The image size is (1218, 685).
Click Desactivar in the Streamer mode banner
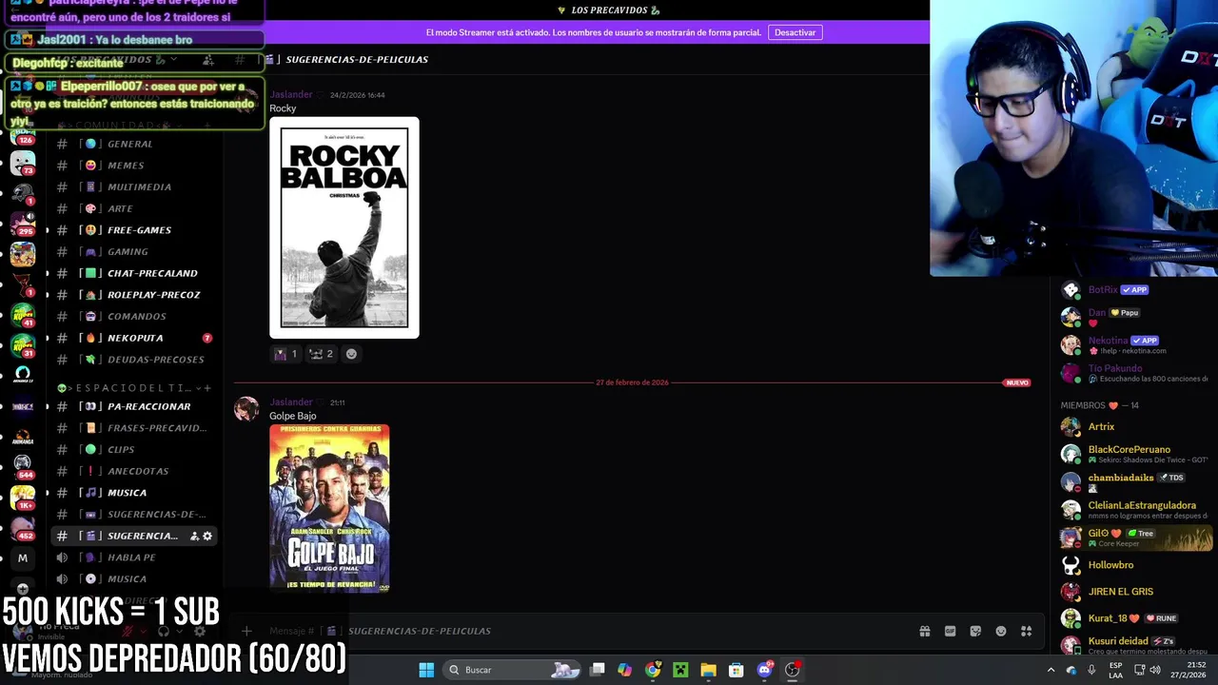click(x=795, y=32)
